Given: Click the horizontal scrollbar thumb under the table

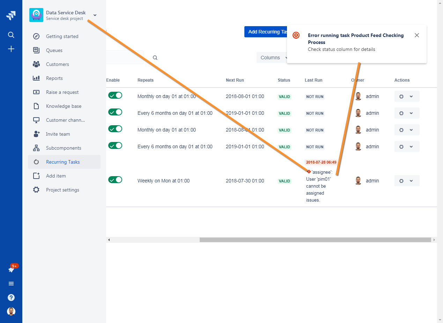Looking at the screenshot, I should (315, 240).
